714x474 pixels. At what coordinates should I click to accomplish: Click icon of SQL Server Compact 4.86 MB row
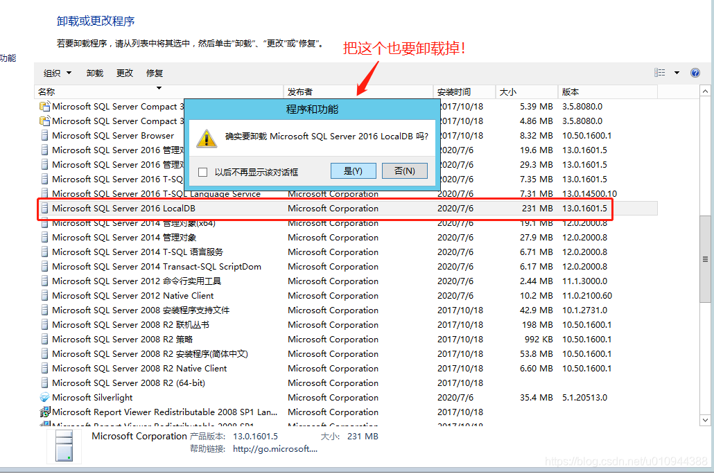[x=44, y=121]
